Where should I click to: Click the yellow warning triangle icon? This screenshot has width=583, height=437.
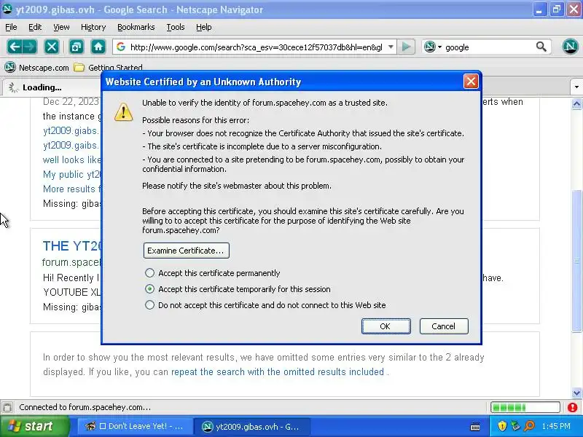pyautogui.click(x=123, y=111)
